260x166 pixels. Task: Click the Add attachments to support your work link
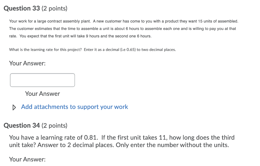point(74,107)
